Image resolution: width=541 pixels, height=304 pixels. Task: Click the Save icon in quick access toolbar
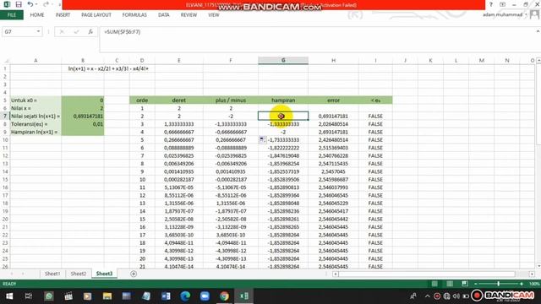point(19,4)
